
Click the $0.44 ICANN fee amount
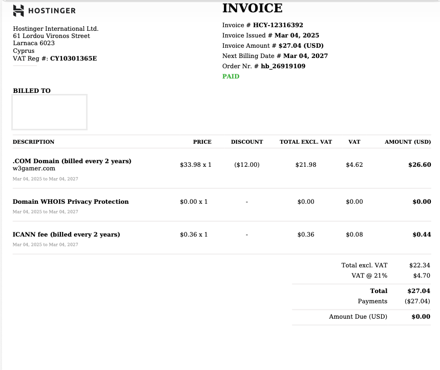pyautogui.click(x=422, y=235)
